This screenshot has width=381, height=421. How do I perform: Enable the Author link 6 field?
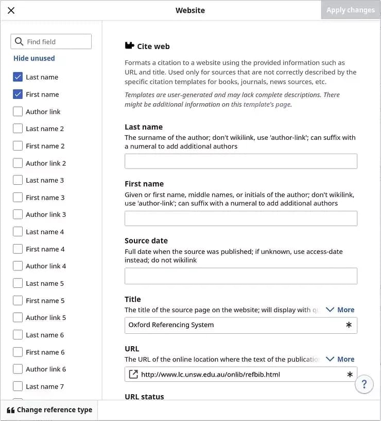pyautogui.click(x=18, y=369)
